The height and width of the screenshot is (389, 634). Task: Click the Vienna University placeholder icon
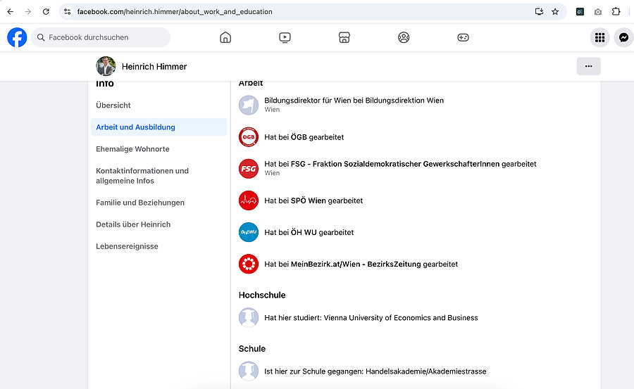(x=248, y=317)
